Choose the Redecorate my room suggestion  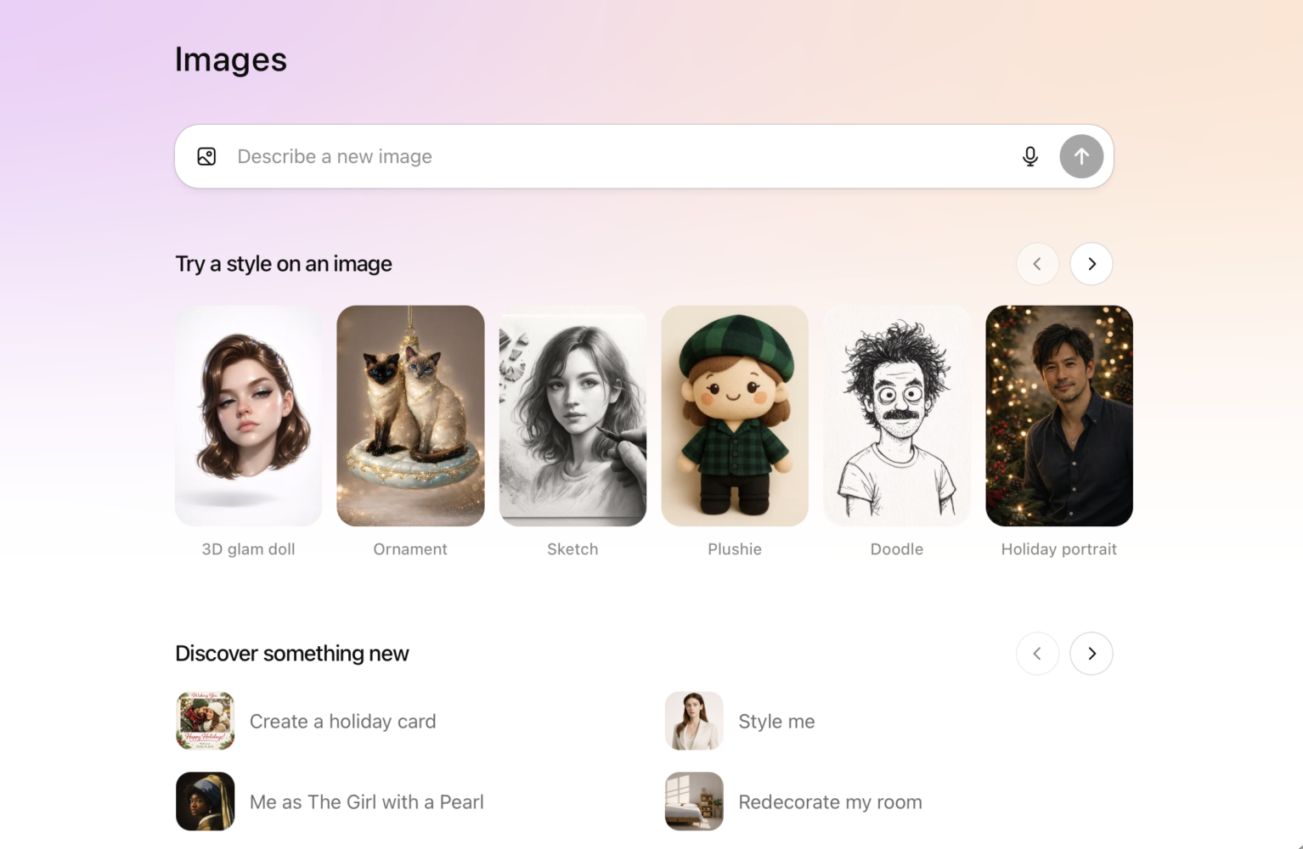(830, 802)
